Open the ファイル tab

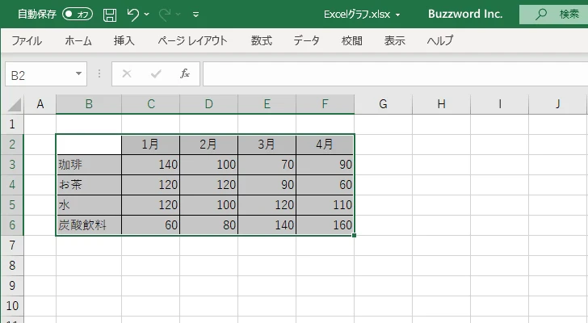[26, 40]
